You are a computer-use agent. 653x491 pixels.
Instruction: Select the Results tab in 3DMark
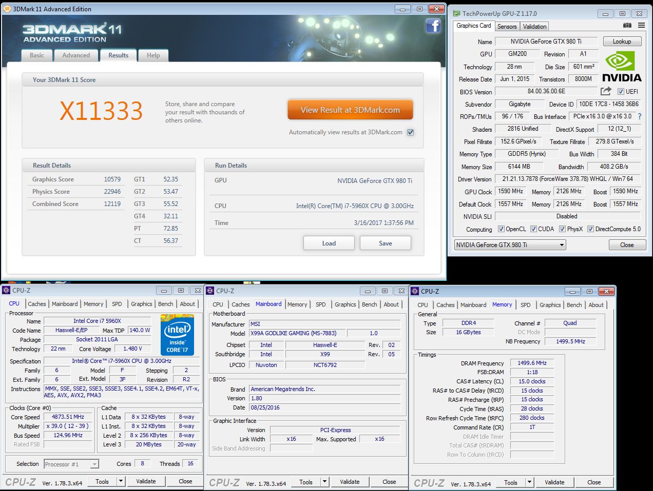pyautogui.click(x=119, y=55)
